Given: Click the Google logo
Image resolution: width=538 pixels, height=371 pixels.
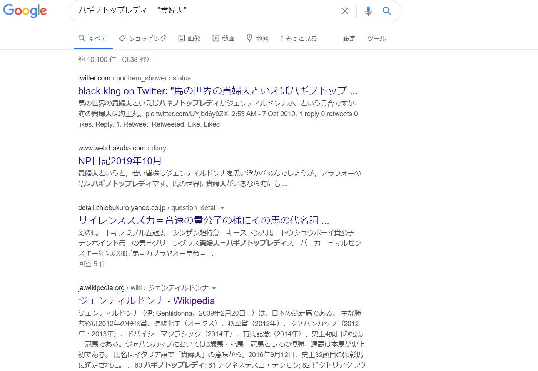Looking at the screenshot, I should coord(25,11).
